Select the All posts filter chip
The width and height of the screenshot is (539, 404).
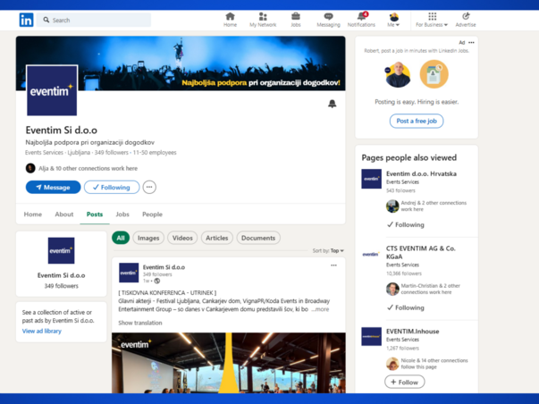(x=121, y=238)
